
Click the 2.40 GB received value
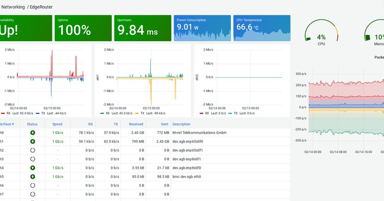(138, 133)
